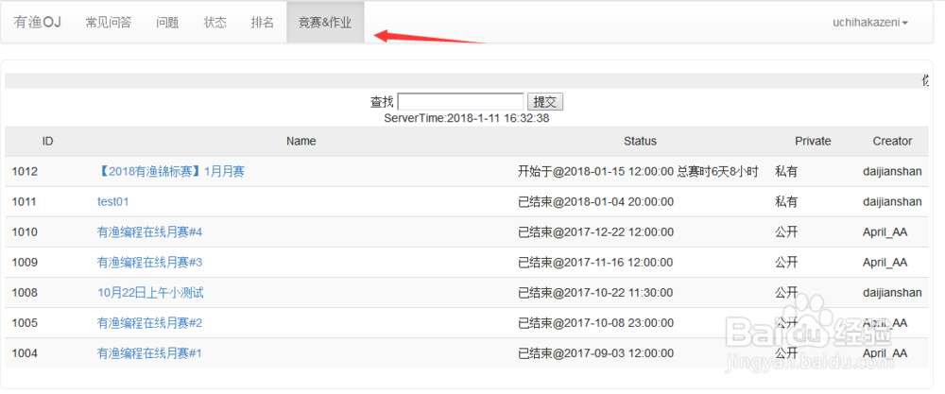945x394 pixels.
Task: Open 有渔编程在线月赛#4 contest
Action: point(149,231)
